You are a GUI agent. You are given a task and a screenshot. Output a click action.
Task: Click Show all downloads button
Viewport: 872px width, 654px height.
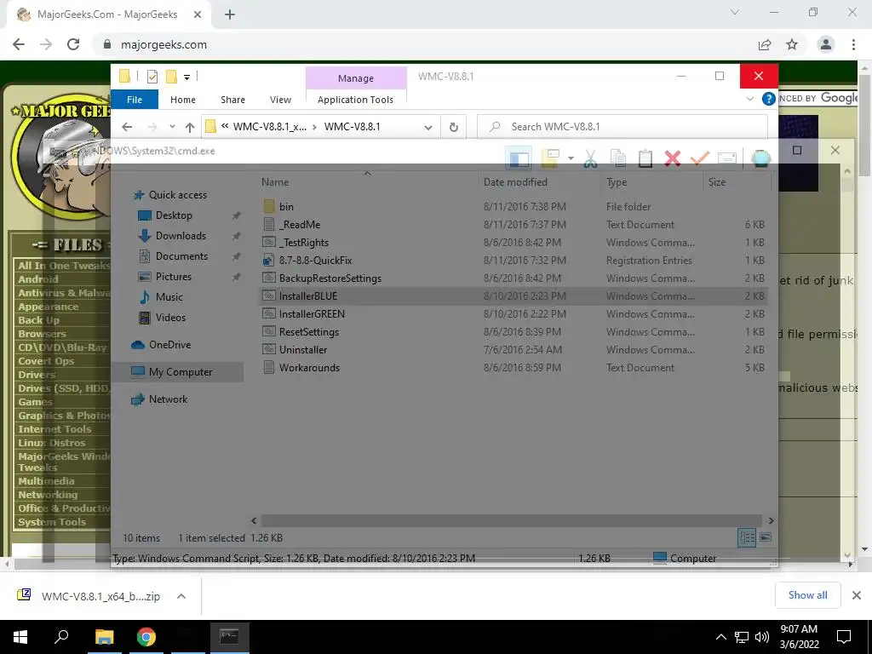coord(807,595)
